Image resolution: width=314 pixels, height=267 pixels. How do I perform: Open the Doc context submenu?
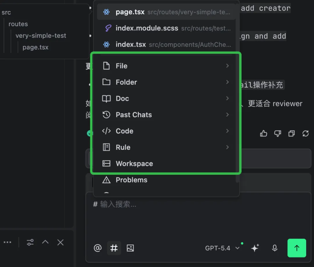point(166,98)
